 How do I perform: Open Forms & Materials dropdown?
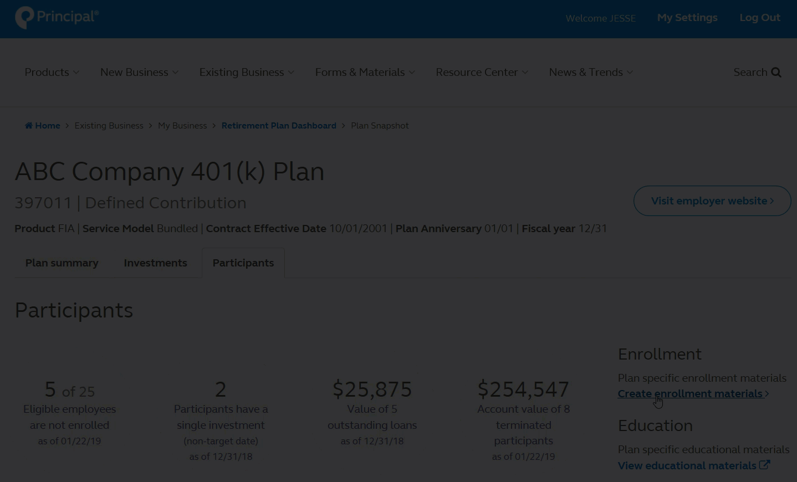click(365, 73)
